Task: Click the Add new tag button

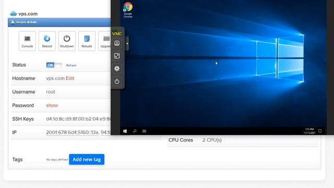Action: (87, 159)
